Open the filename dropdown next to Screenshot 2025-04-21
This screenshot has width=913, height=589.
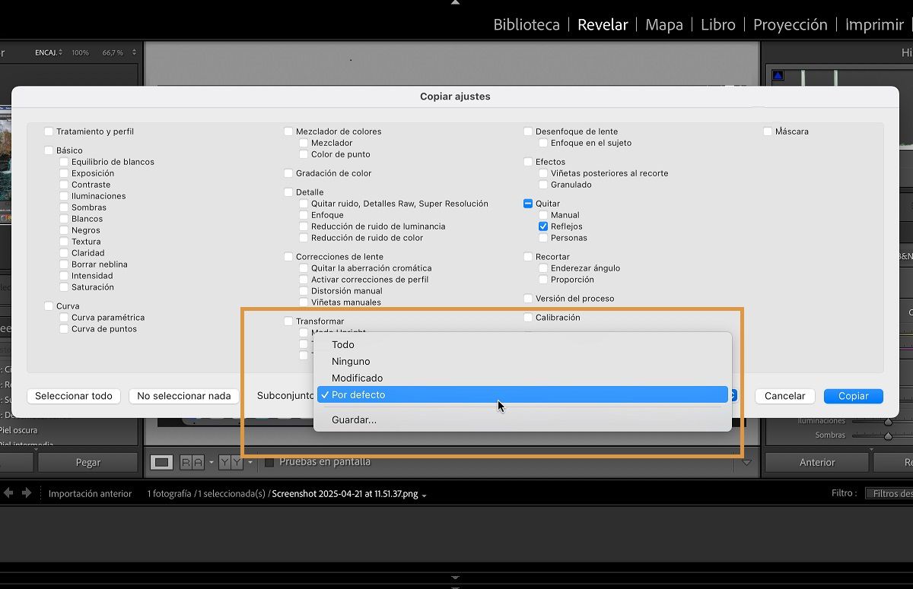click(x=425, y=493)
